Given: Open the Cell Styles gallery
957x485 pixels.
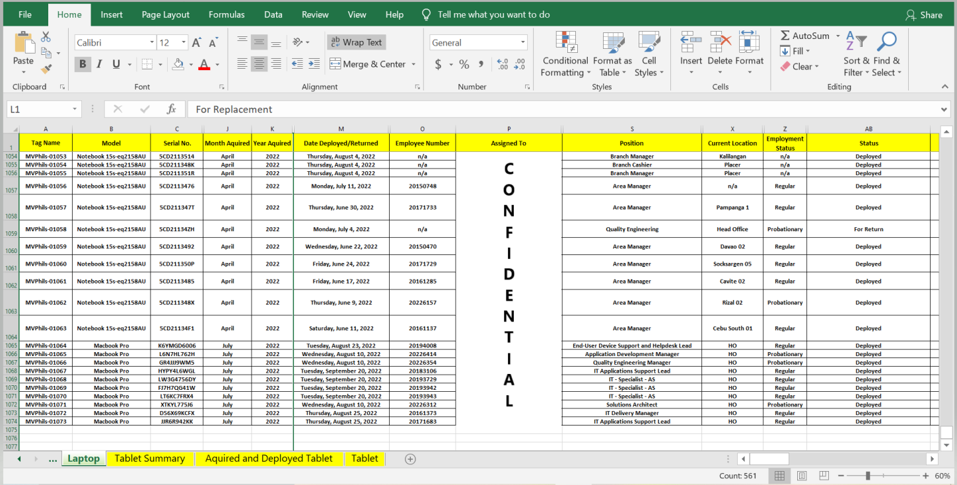Looking at the screenshot, I should pos(649,54).
